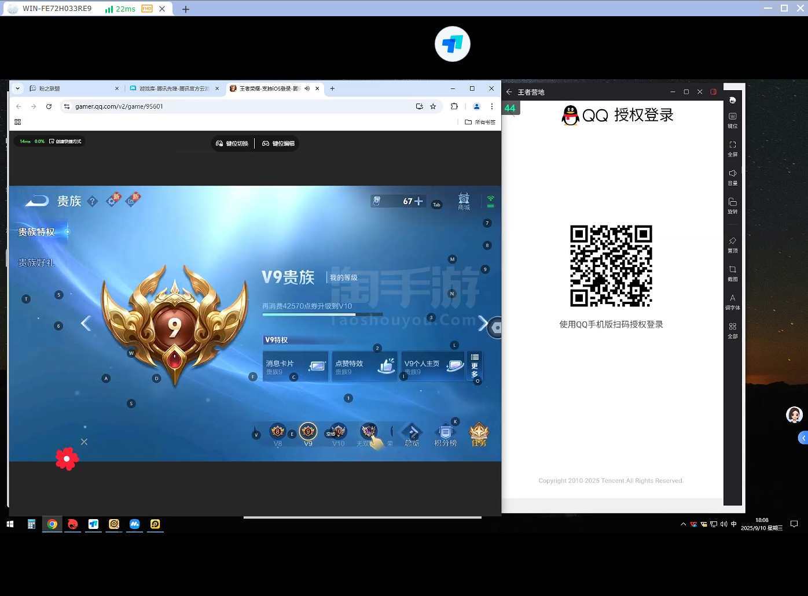808x596 pixels.
Task: Select the 贵族好礼 tab on the left
Action: (36, 262)
